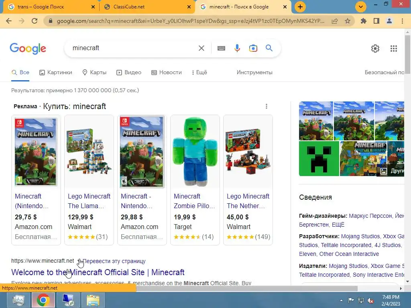Image resolution: width=411 pixels, height=308 pixels.
Task: Open the Google apps grid
Action: pos(394,49)
